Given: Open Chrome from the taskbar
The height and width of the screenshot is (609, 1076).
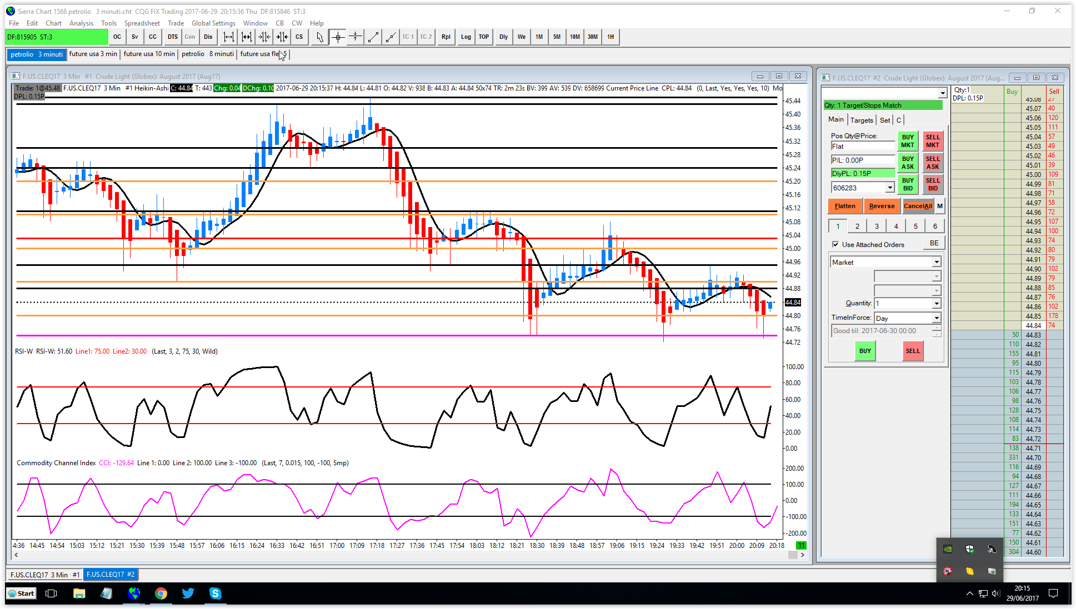Looking at the screenshot, I should (x=161, y=593).
